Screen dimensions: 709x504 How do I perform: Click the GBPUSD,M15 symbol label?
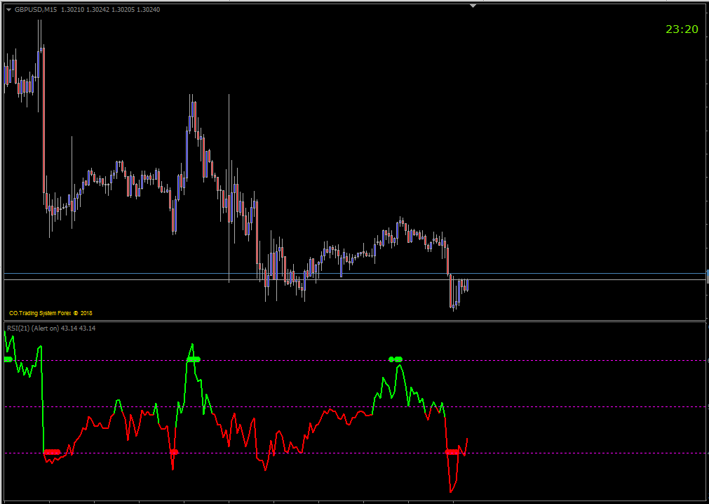(x=36, y=10)
